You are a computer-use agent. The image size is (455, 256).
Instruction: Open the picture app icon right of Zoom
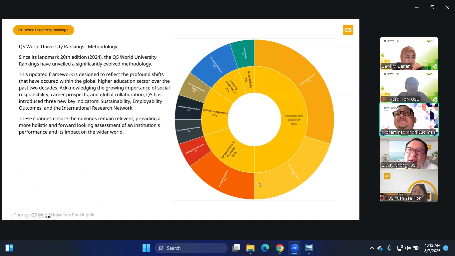(309, 248)
